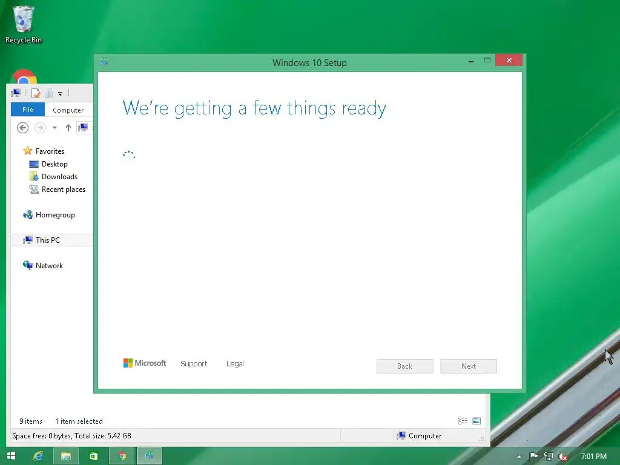
Task: Open the File tab in Explorer
Action: click(x=28, y=110)
